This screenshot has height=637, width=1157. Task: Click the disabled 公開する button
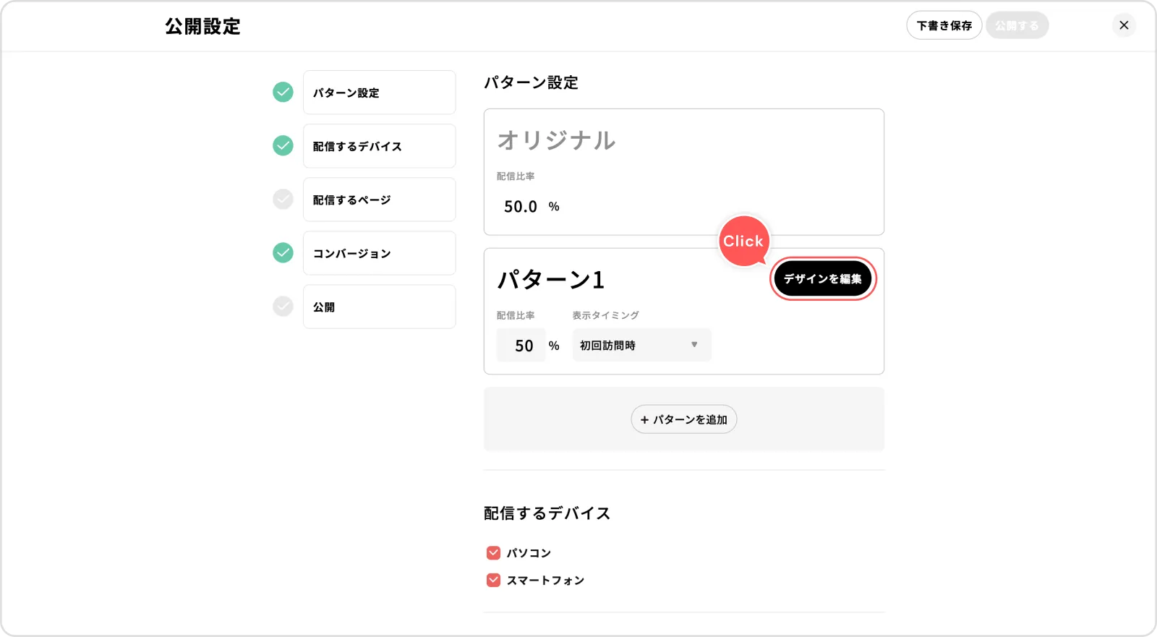click(1017, 25)
